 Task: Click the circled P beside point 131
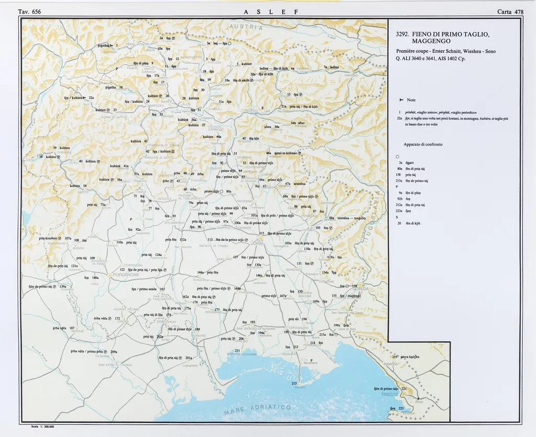coord(312,264)
